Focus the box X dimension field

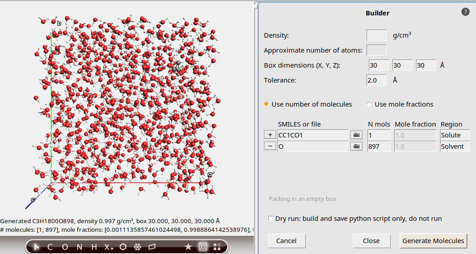378,65
